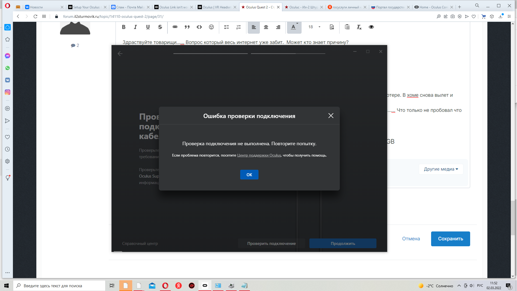Click the Проверить подключение button
The height and width of the screenshot is (291, 517).
coord(271,243)
